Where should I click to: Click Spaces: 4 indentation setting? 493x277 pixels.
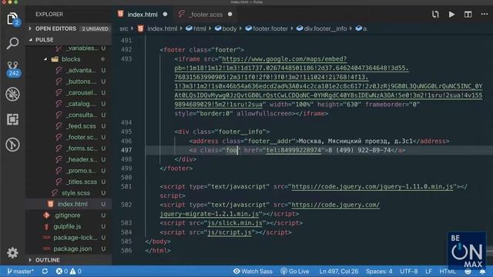click(379, 271)
